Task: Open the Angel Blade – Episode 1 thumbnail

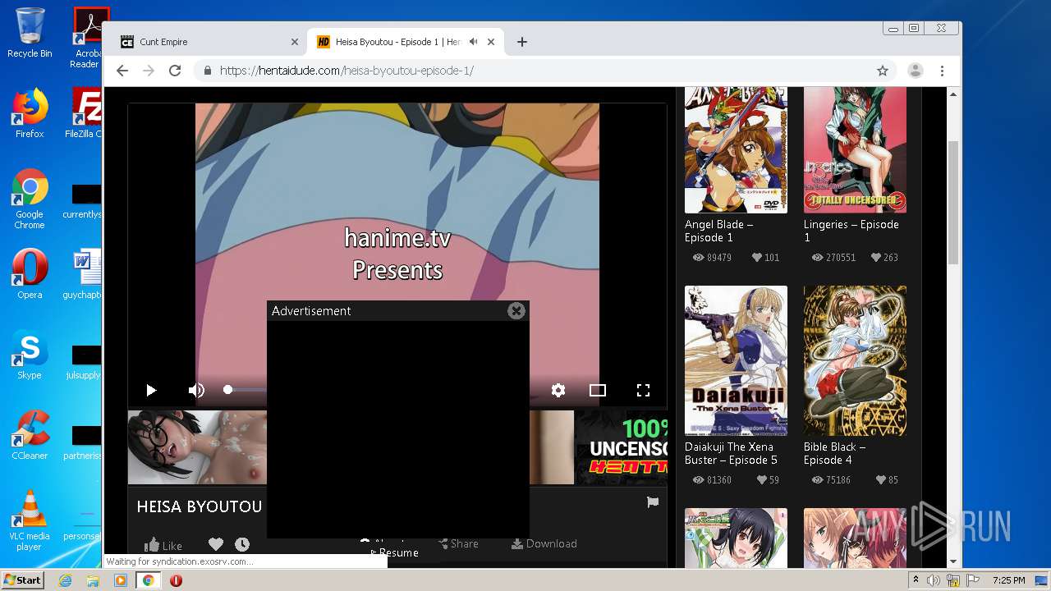Action: point(736,149)
